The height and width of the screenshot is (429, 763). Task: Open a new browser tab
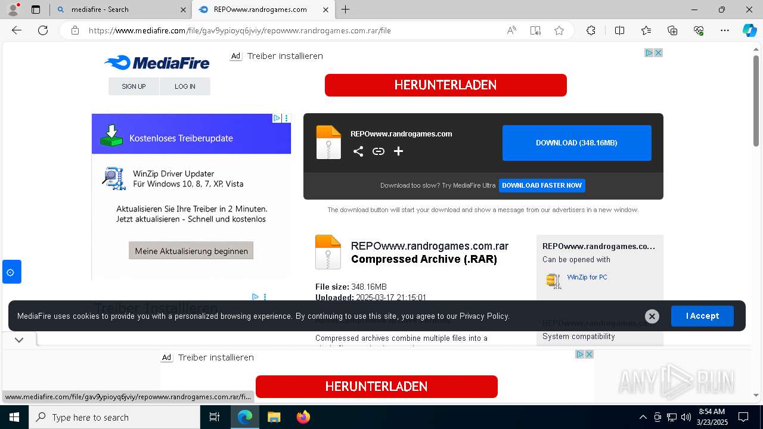pyautogui.click(x=346, y=10)
